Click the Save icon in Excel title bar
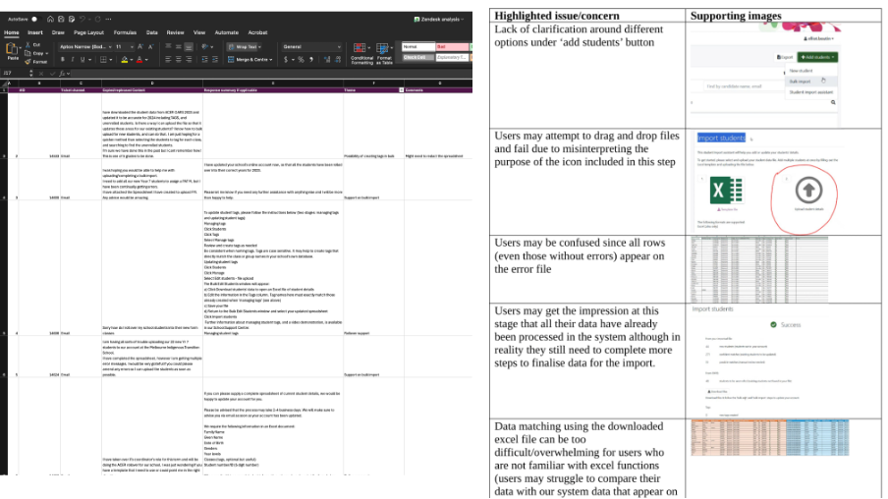888x499 pixels. pos(61,20)
